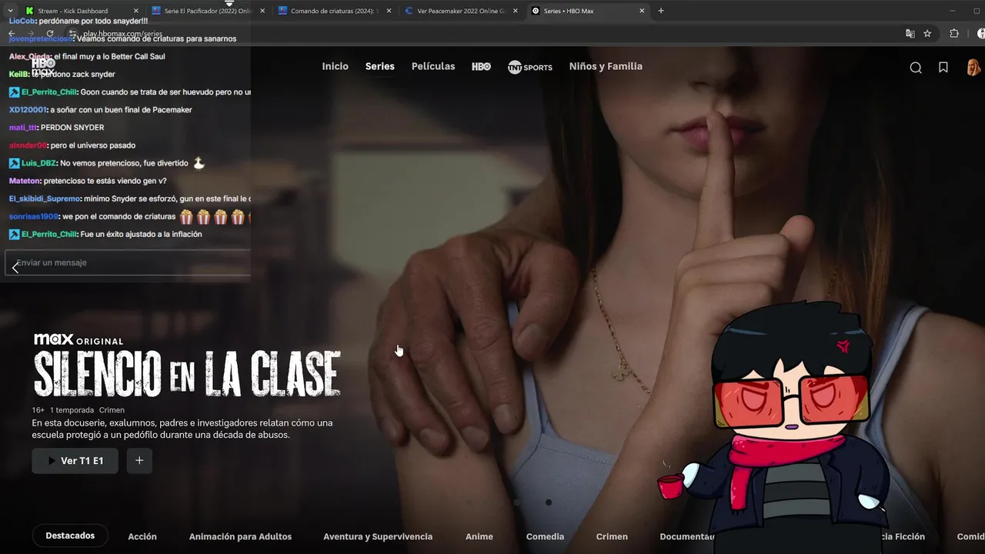Close the Series • HBO Max tab

click(x=642, y=11)
